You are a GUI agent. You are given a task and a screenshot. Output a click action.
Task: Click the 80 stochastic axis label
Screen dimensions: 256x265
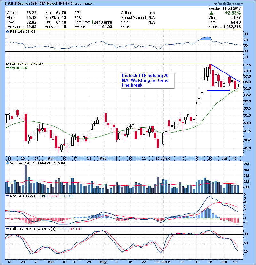(x=246, y=234)
